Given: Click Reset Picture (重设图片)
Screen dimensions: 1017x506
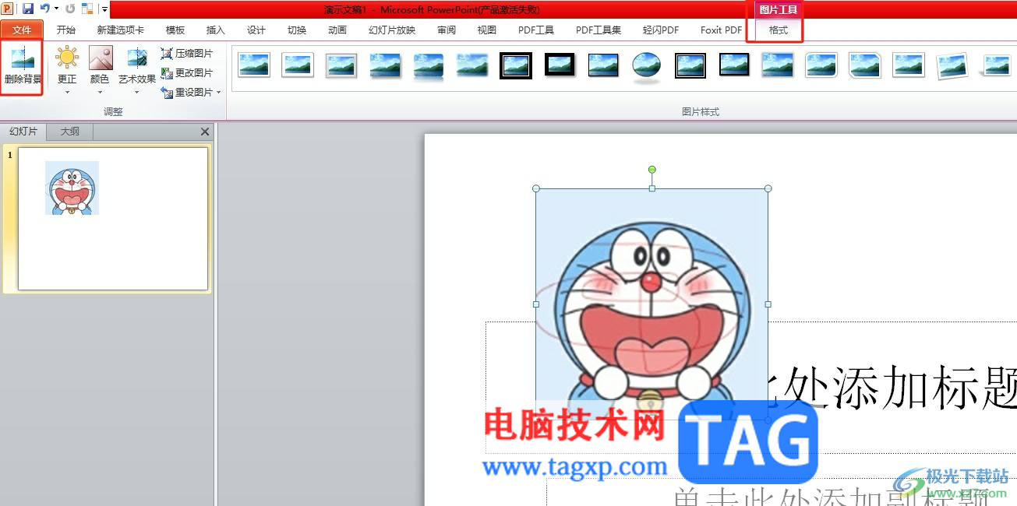Looking at the screenshot, I should click(186, 92).
